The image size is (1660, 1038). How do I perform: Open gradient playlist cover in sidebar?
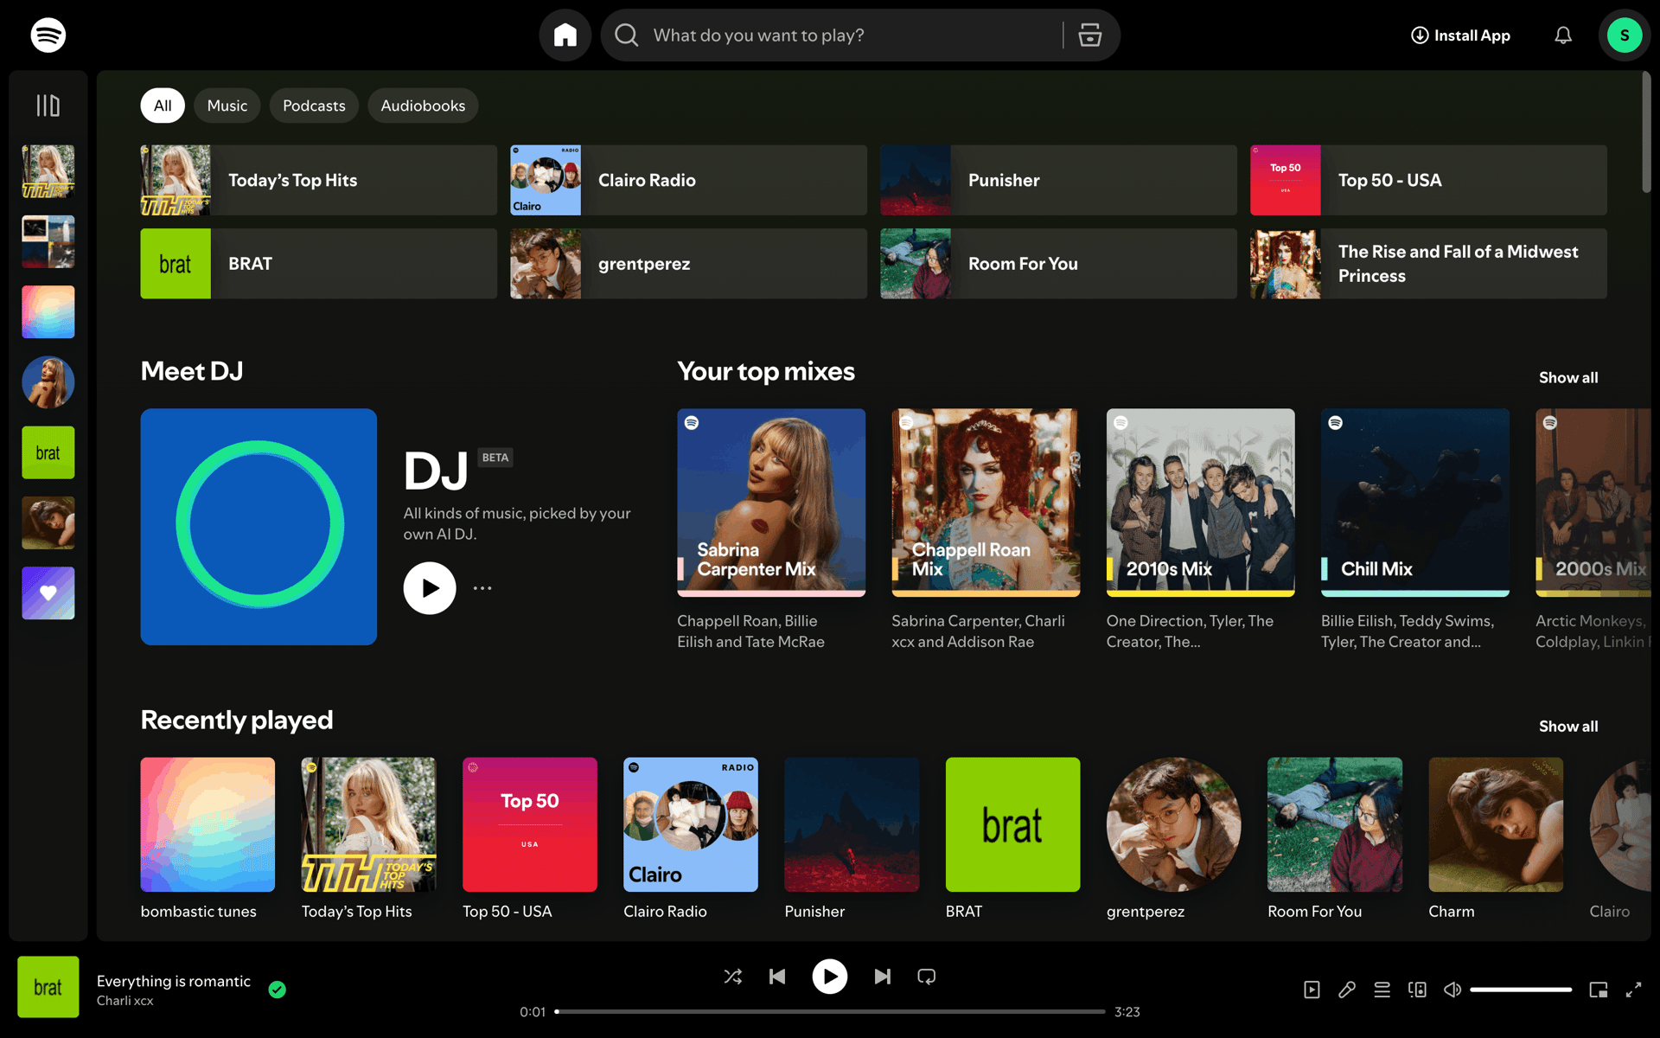pos(48,312)
